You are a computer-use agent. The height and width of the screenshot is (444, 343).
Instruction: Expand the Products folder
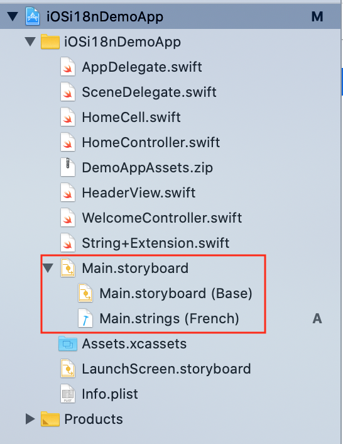click(x=30, y=419)
